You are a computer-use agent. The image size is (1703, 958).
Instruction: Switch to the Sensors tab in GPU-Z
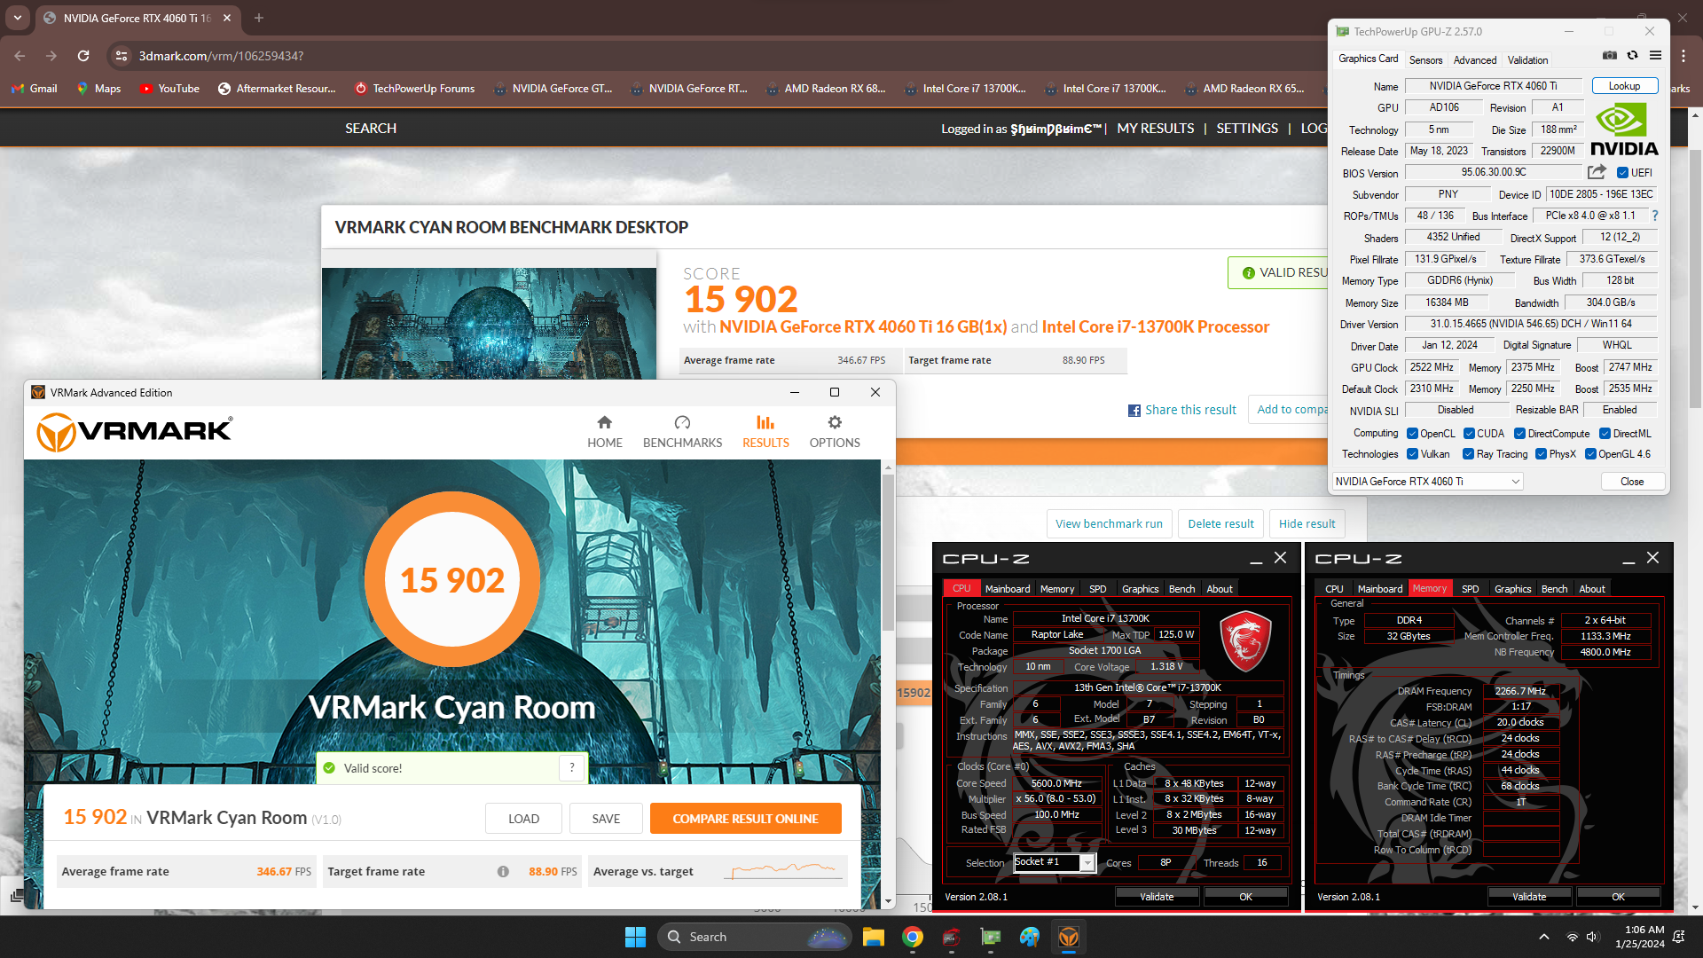pos(1425,60)
